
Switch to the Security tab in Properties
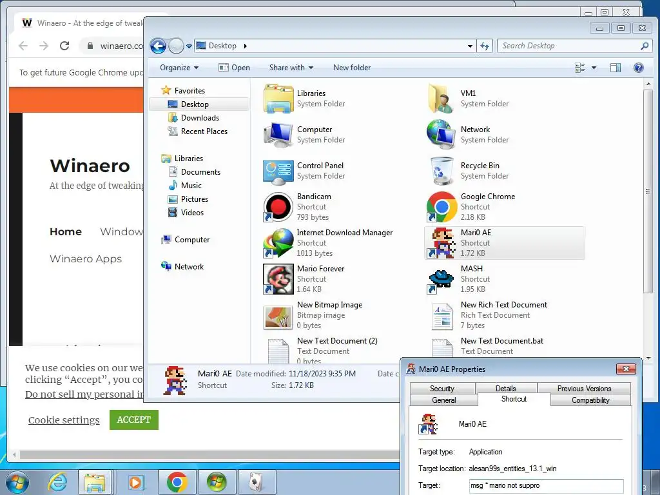coord(442,389)
